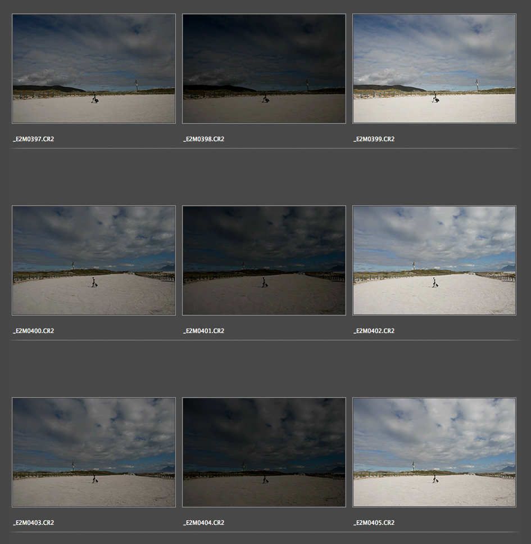Click the _E2M0405.CR2 filename caption
Viewport: 531px width, 544px height.
374,523
